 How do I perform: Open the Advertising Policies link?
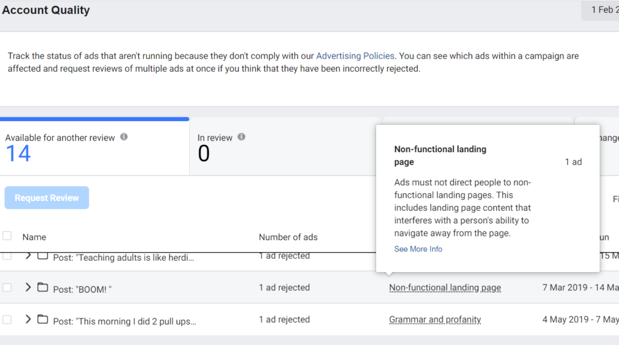click(x=355, y=56)
